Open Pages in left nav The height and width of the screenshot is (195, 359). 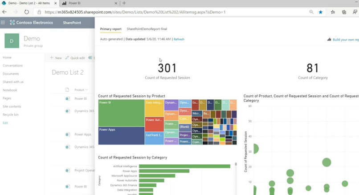[x=7, y=98]
